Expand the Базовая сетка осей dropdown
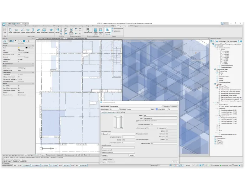This screenshot has width=245, height=191. pyautogui.click(x=118, y=152)
